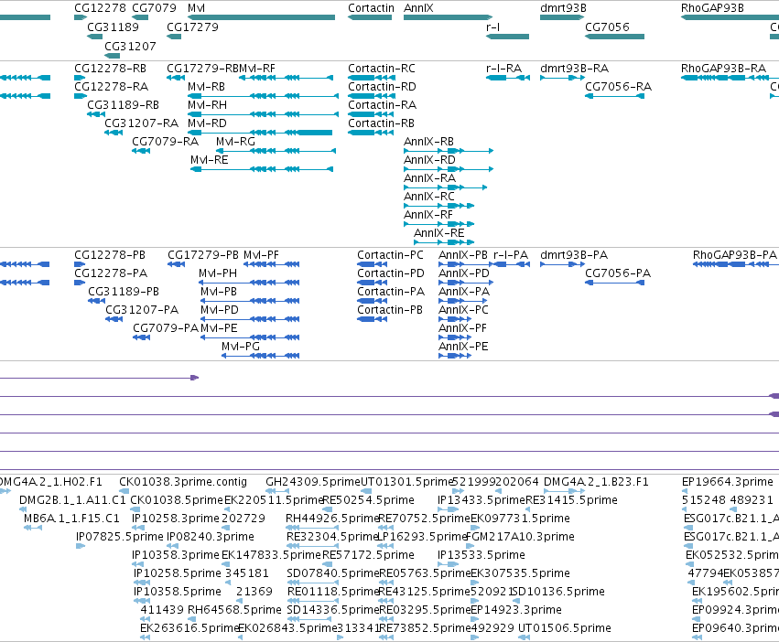Select the CG7056-RA transcript label
Screen dimensions: 779x642
618,86
